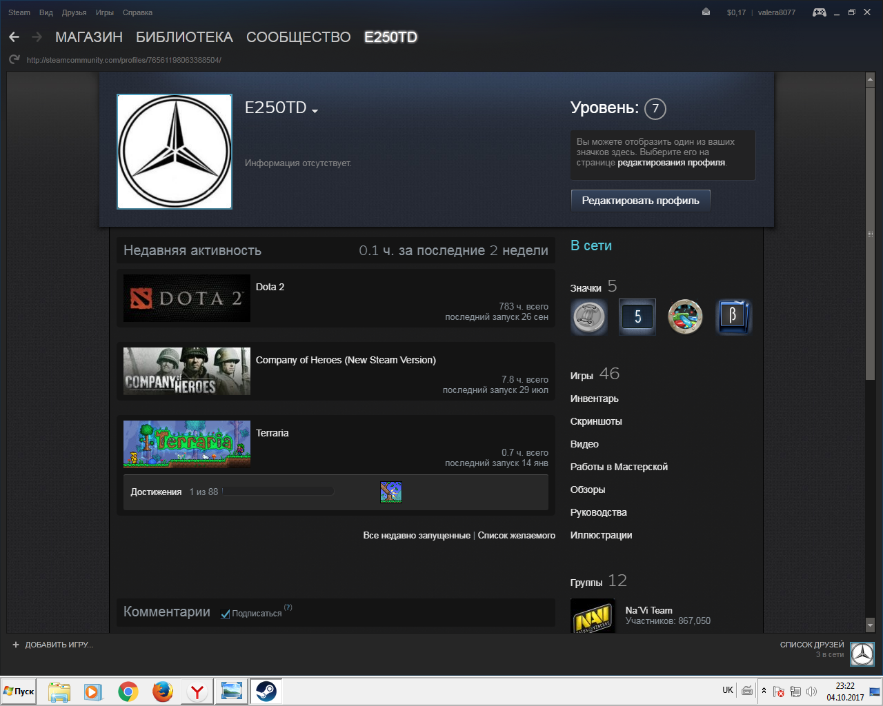Open the valera8077 account dropdown
Screen dimensions: 883x706
point(777,12)
